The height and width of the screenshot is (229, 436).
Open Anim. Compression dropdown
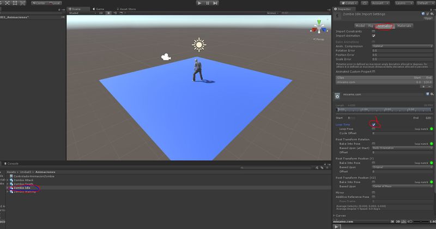(402, 46)
